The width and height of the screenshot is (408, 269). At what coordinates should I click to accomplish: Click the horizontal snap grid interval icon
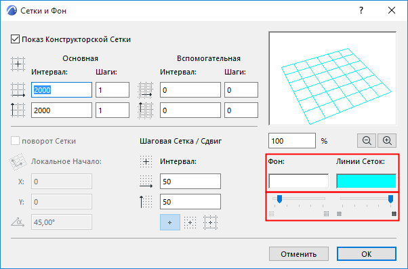point(146,182)
